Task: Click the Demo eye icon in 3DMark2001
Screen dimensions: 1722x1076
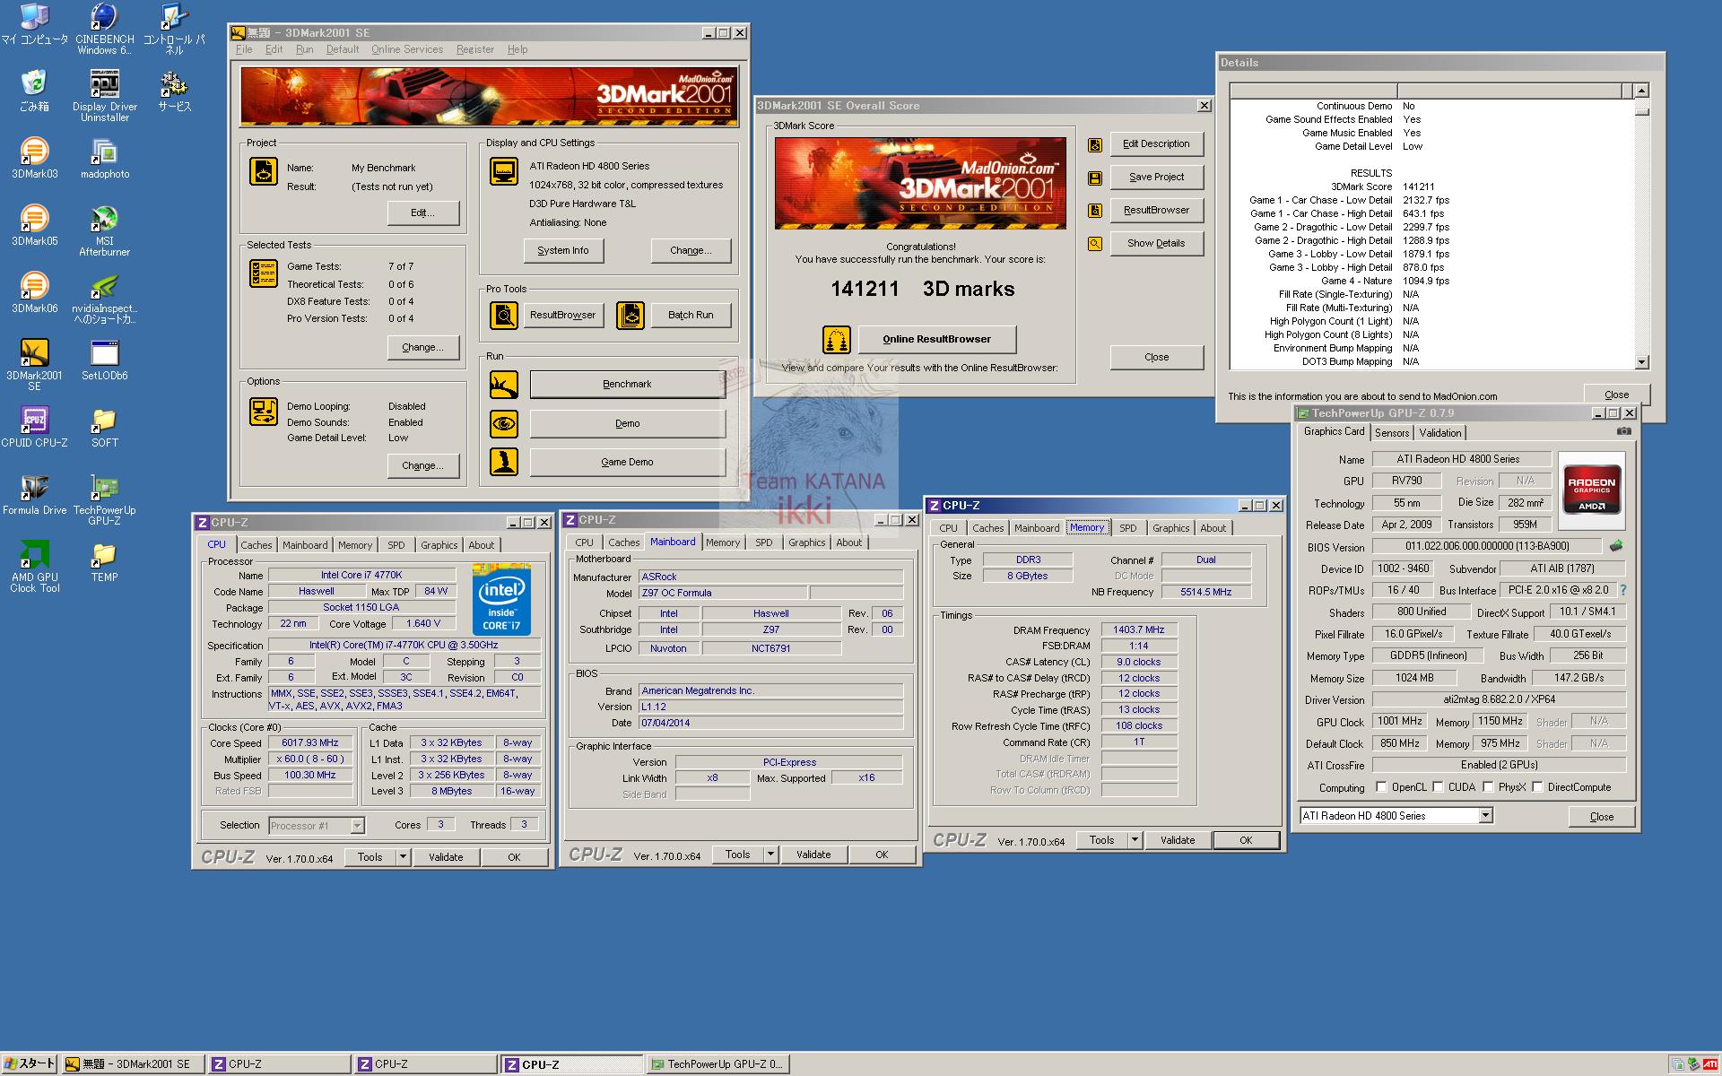Action: tap(504, 423)
